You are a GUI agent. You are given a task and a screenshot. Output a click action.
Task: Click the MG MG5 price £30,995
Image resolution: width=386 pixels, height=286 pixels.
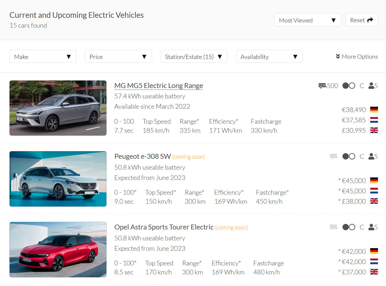click(x=354, y=130)
